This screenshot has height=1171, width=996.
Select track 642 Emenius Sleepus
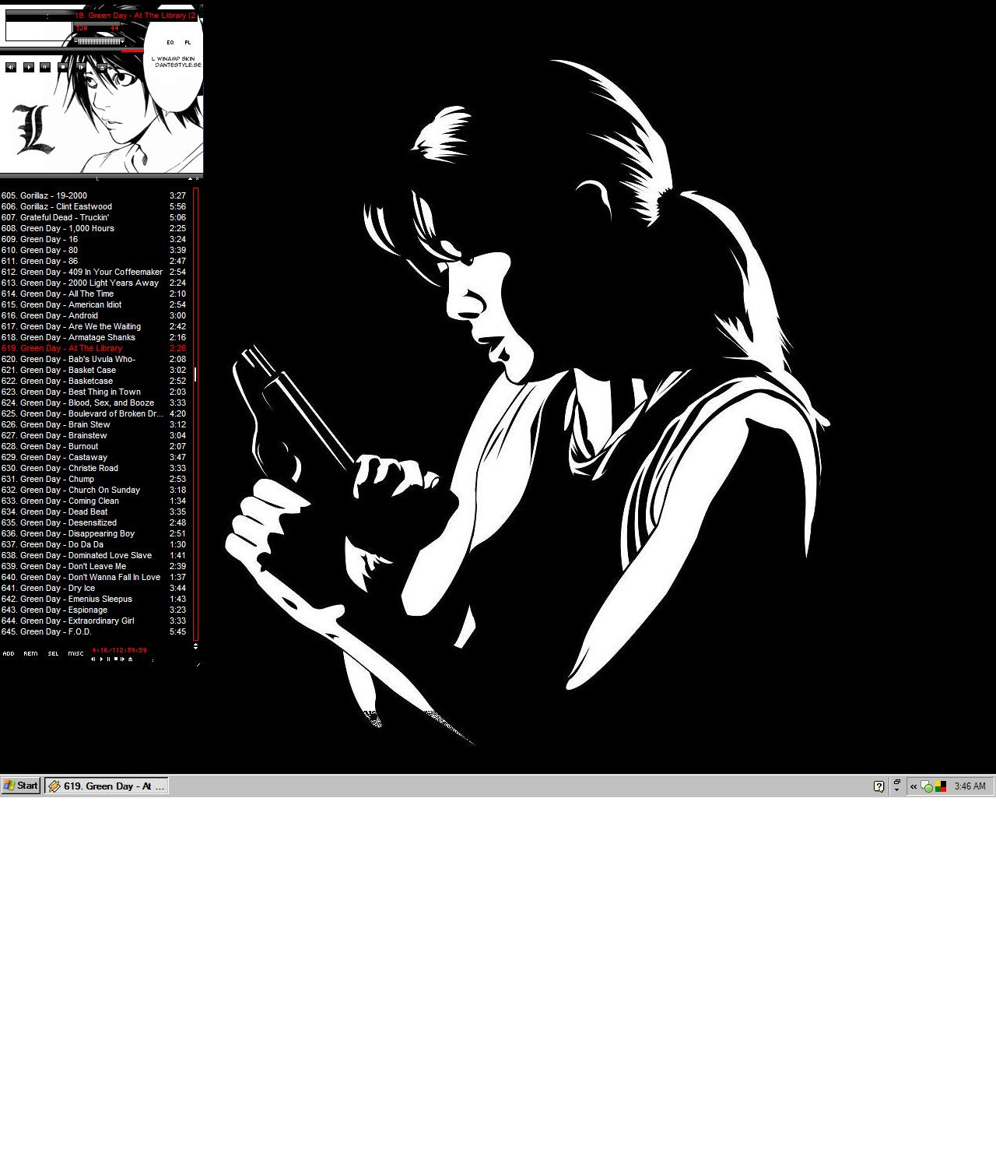(93, 600)
